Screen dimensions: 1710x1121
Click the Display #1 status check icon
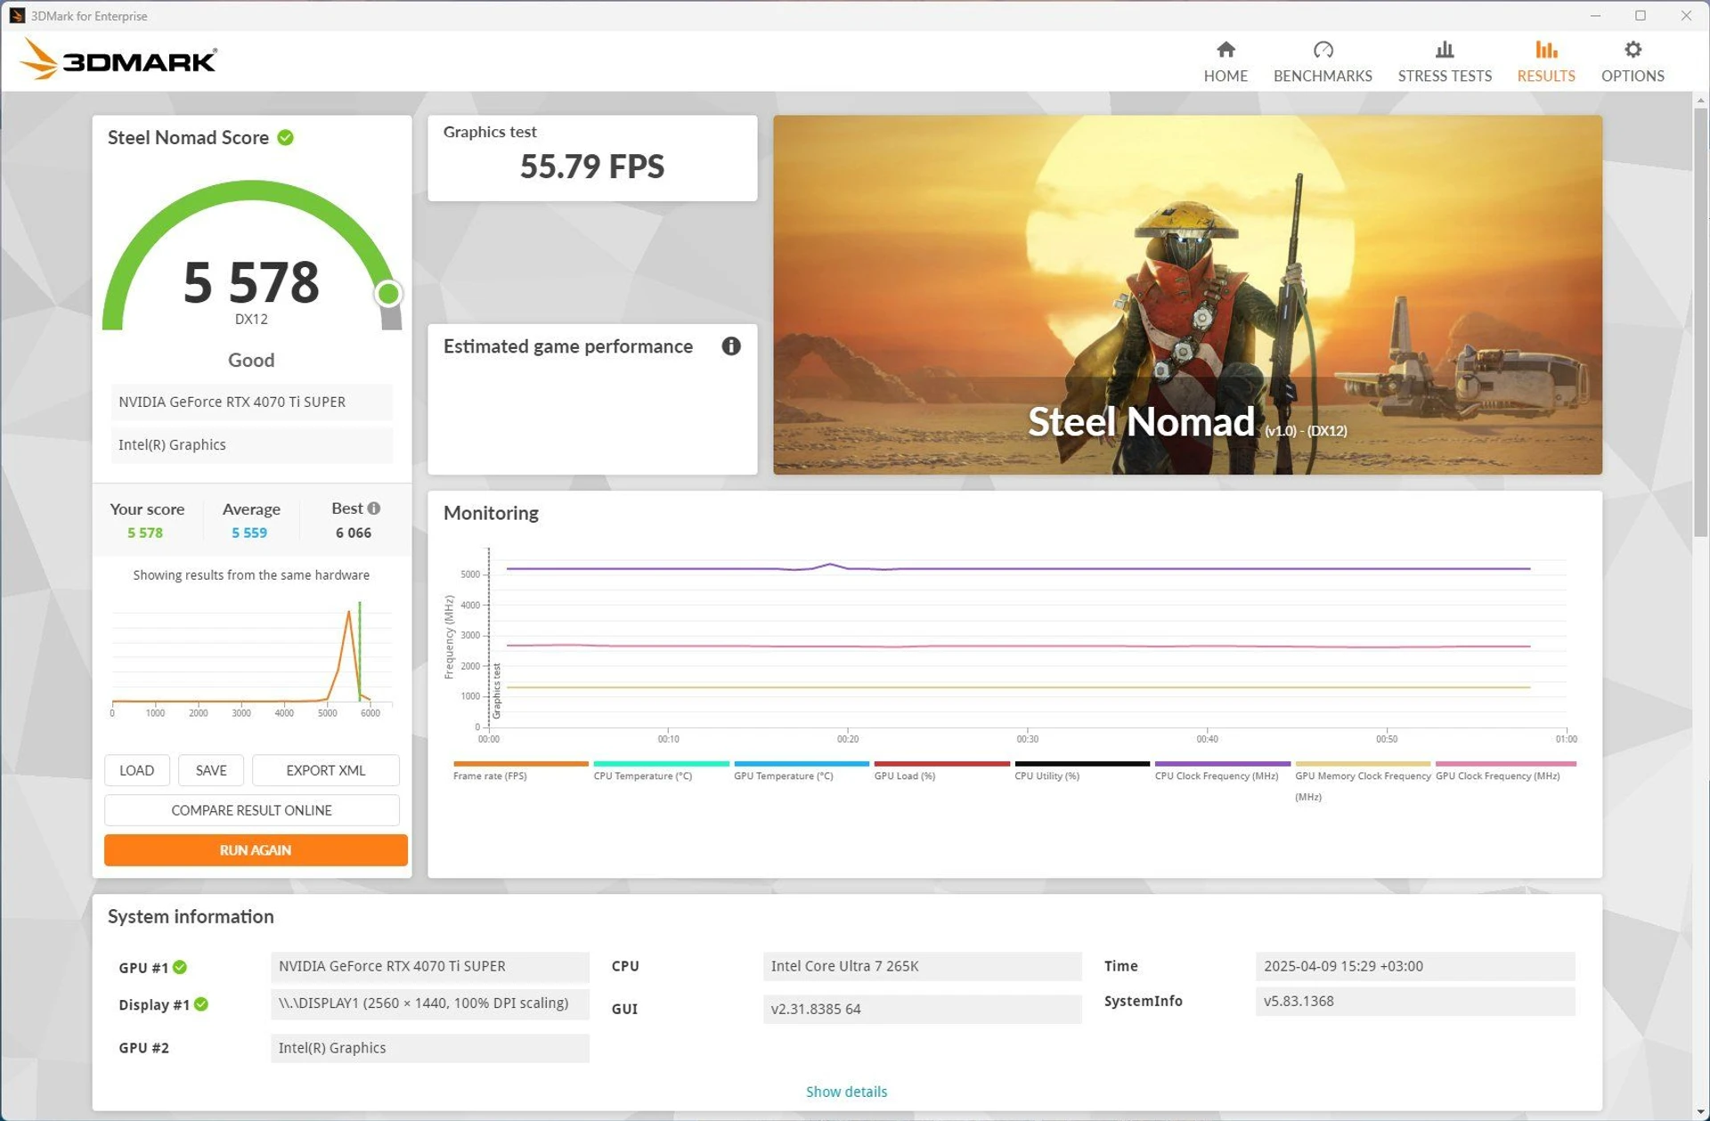(x=201, y=1004)
